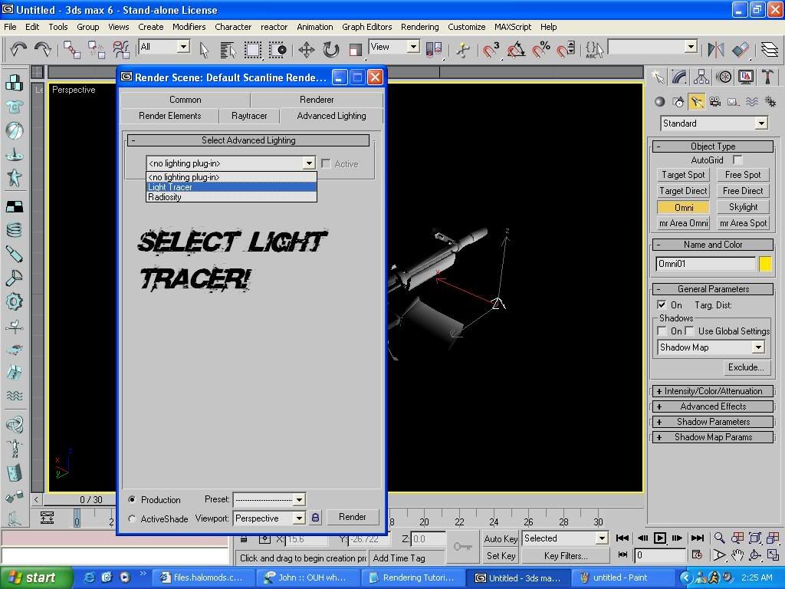Image resolution: width=785 pixels, height=589 pixels.
Task: Open the Standard lights category dropdown
Action: click(x=761, y=123)
